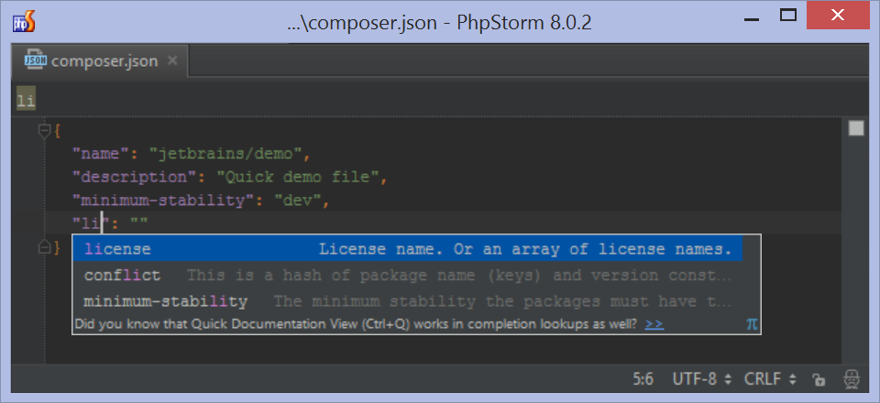The height and width of the screenshot is (403, 880).
Task: Open the next tip link >>
Action: point(654,324)
